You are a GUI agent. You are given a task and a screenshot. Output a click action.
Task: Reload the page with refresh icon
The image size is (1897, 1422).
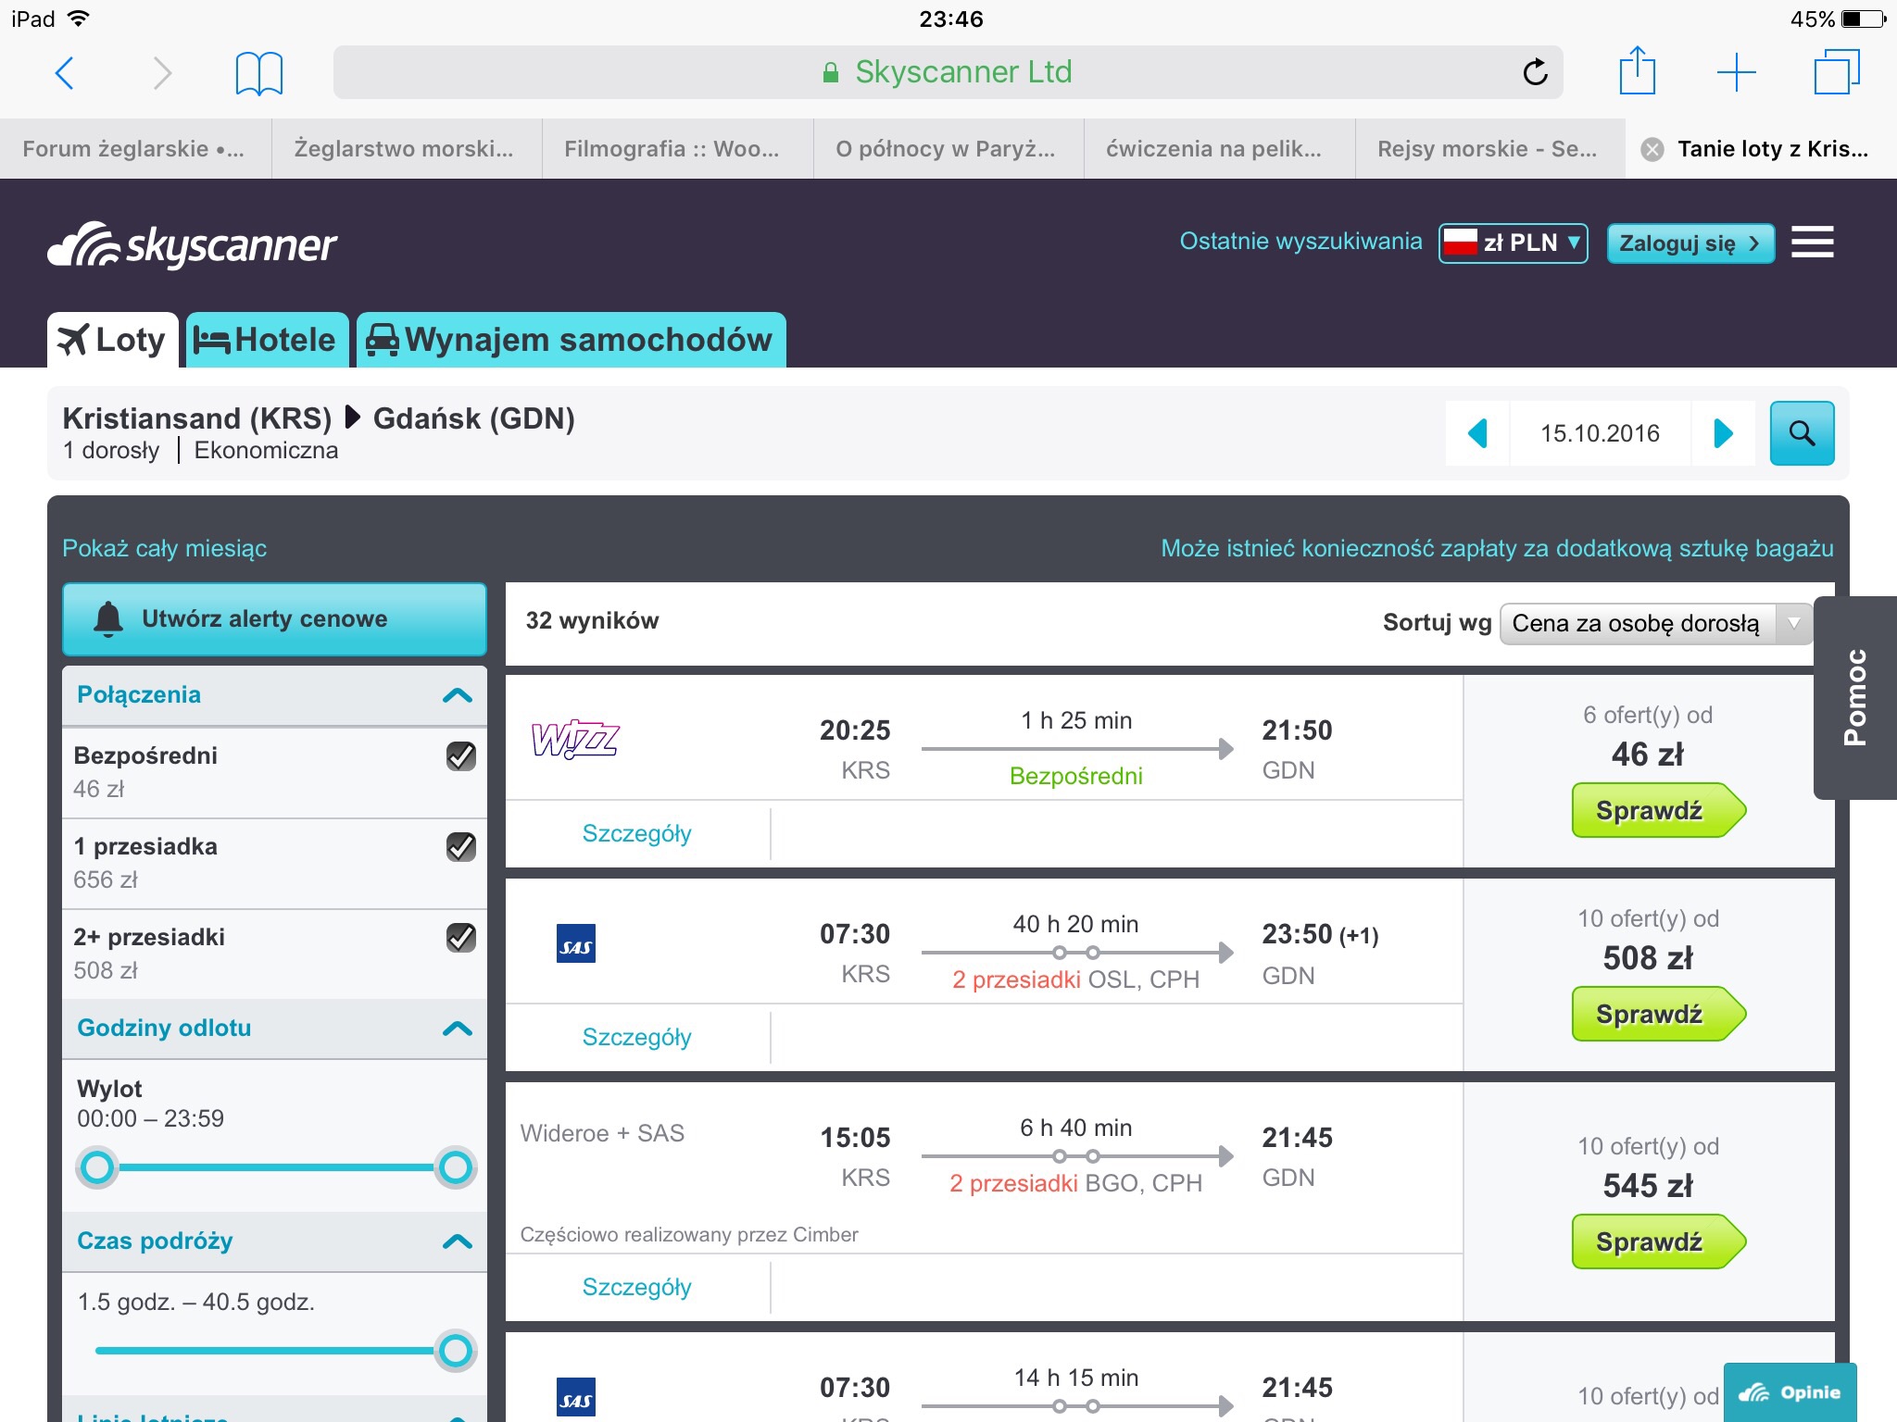(x=1535, y=71)
